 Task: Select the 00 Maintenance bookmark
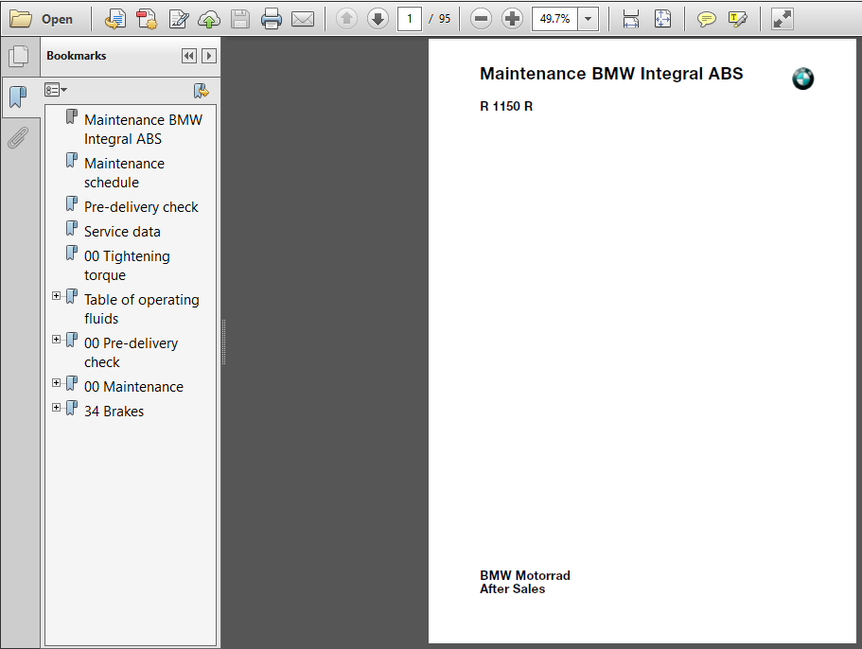[x=133, y=387]
